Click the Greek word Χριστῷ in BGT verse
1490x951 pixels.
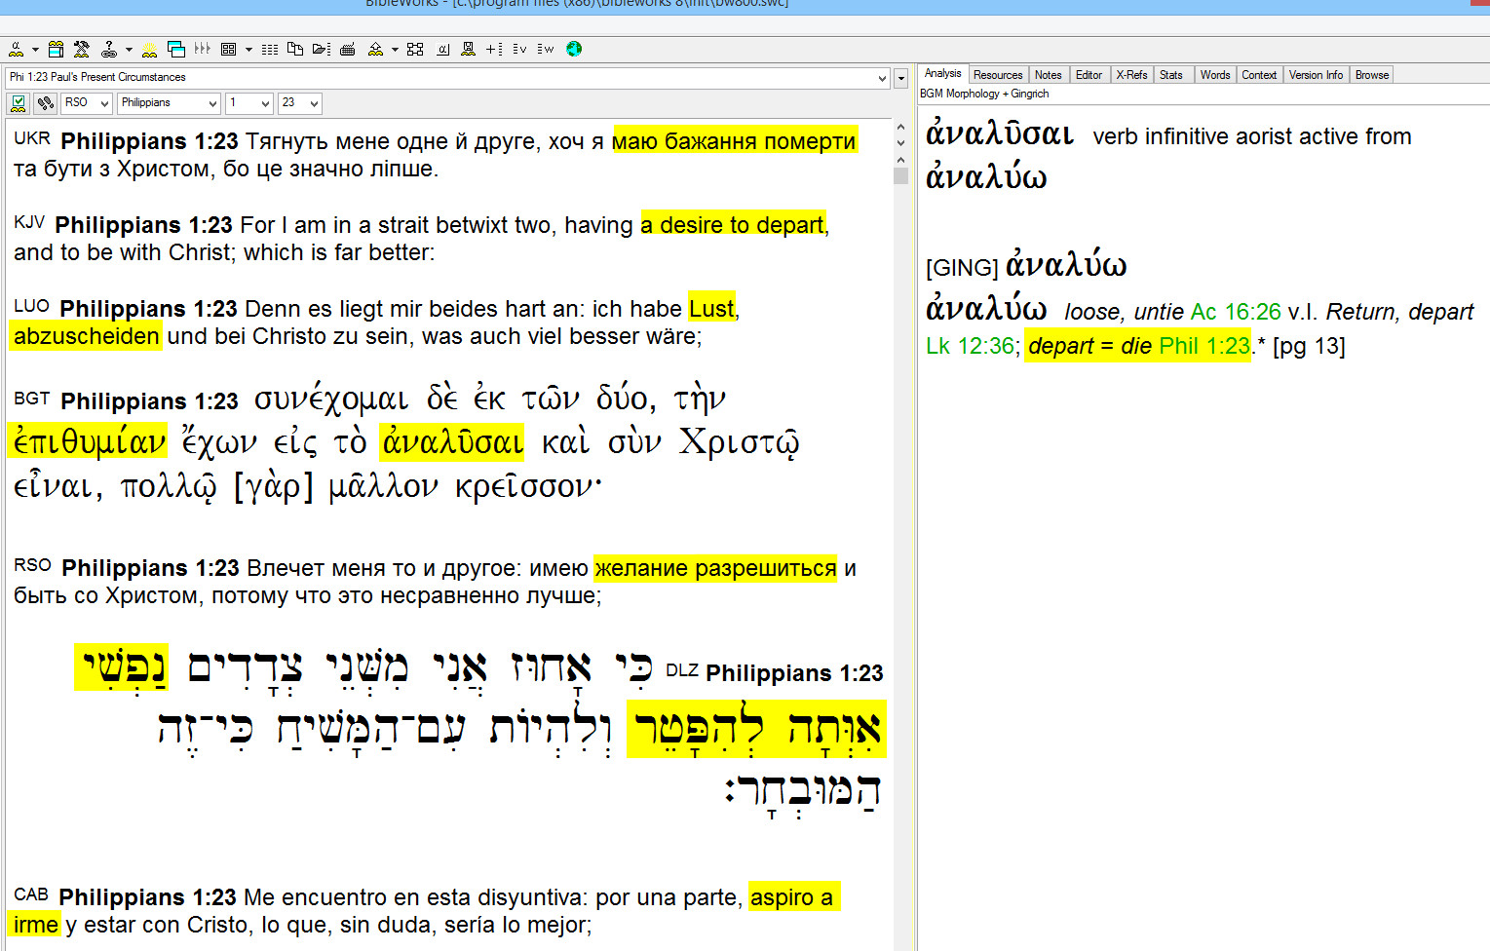740,443
